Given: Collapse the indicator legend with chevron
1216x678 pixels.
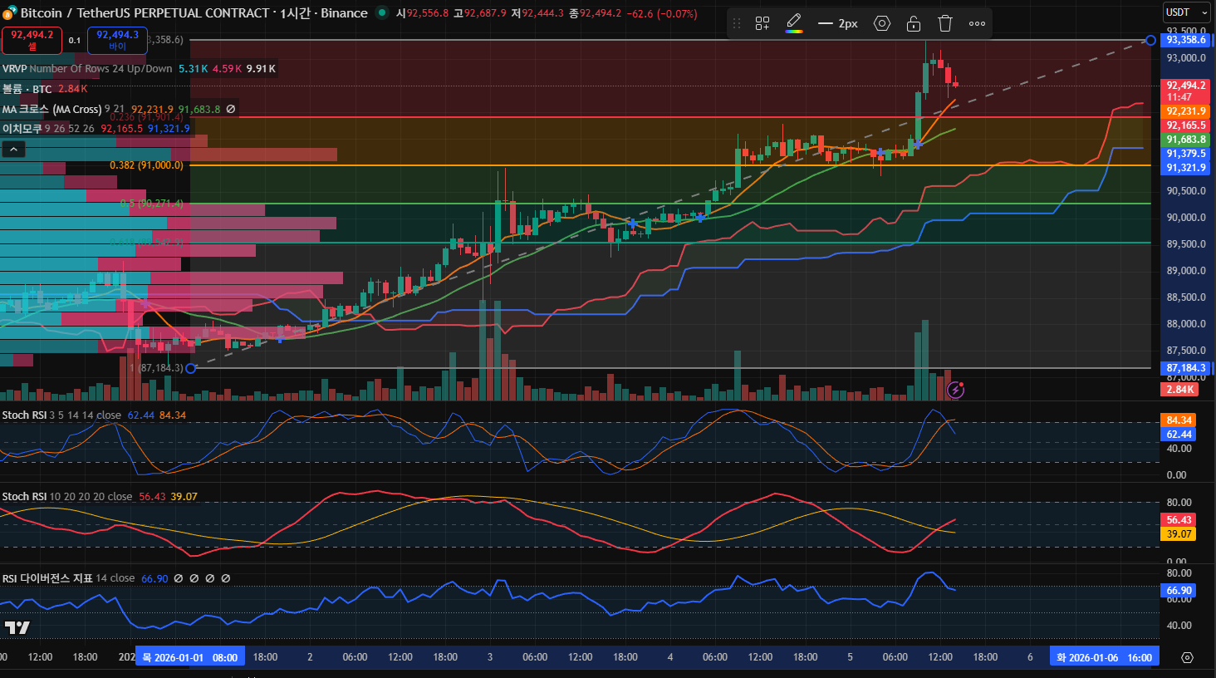Looking at the screenshot, I should coord(13,150).
